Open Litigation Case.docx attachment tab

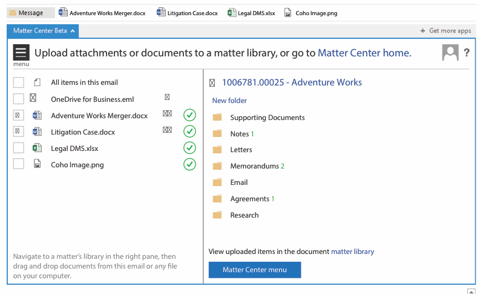187,13
